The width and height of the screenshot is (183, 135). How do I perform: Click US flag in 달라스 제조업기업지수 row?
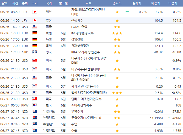pos(35,99)
